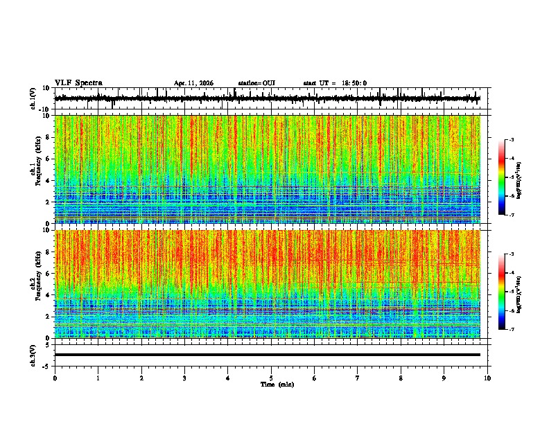Click the color scale bar beside ch.1 spectrogram

pyautogui.click(x=502, y=177)
